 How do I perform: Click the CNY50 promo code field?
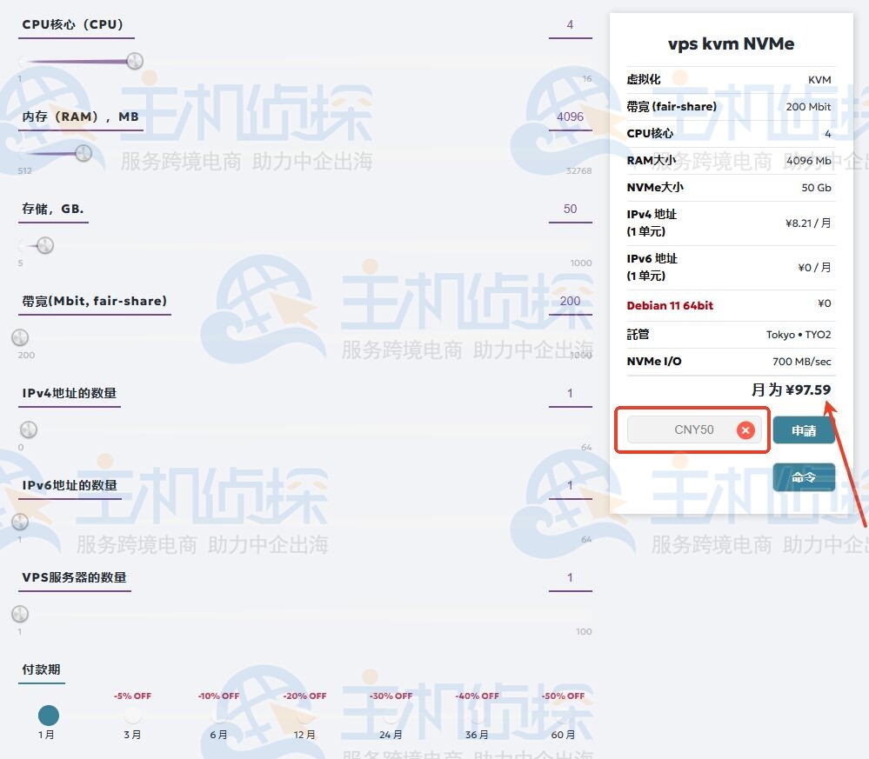tap(683, 429)
